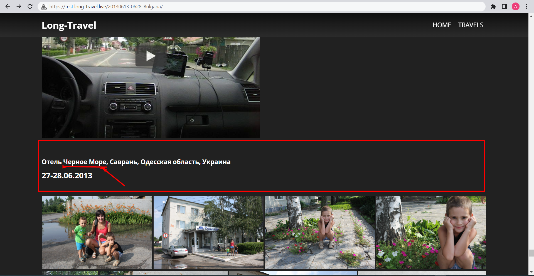The height and width of the screenshot is (276, 534).
Task: Reload the current page
Action: [30, 6]
